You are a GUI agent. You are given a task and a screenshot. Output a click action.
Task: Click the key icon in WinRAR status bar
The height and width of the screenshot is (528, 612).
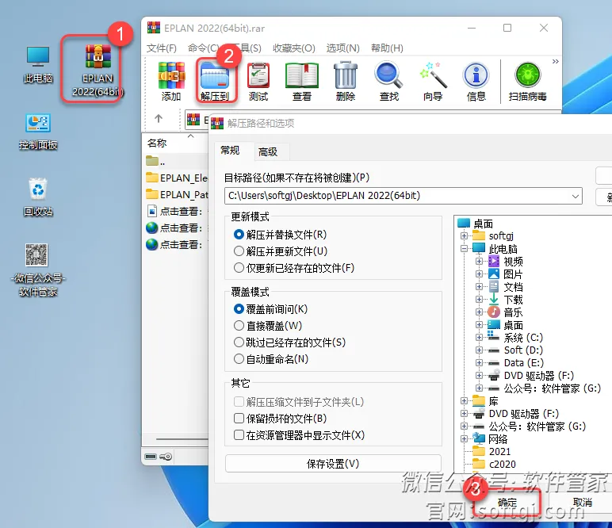click(x=166, y=457)
